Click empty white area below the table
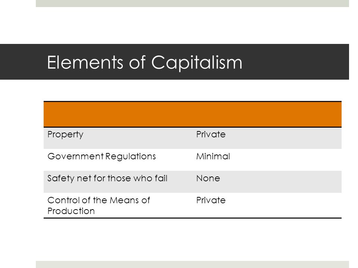 coord(192,239)
